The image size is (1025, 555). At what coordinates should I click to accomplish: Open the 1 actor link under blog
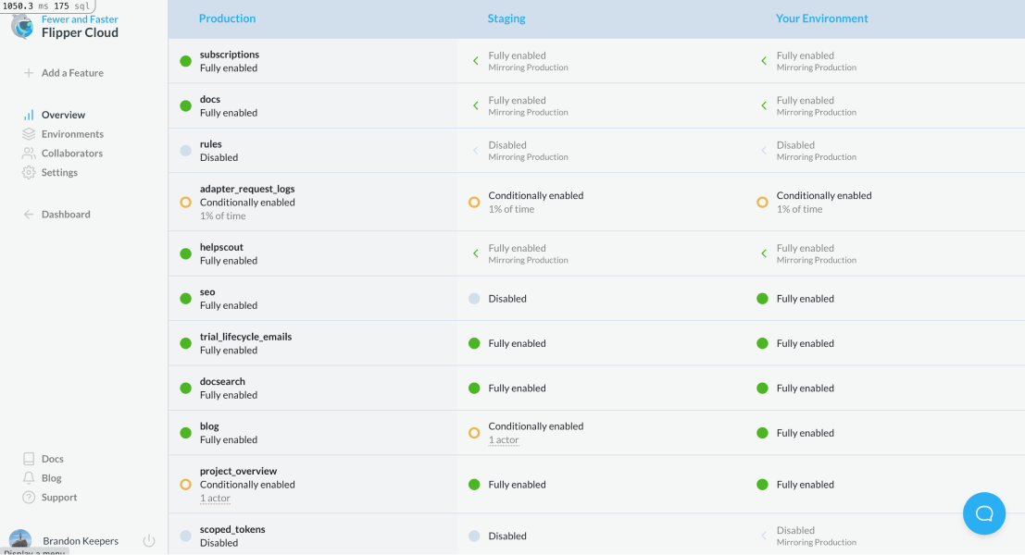point(503,439)
